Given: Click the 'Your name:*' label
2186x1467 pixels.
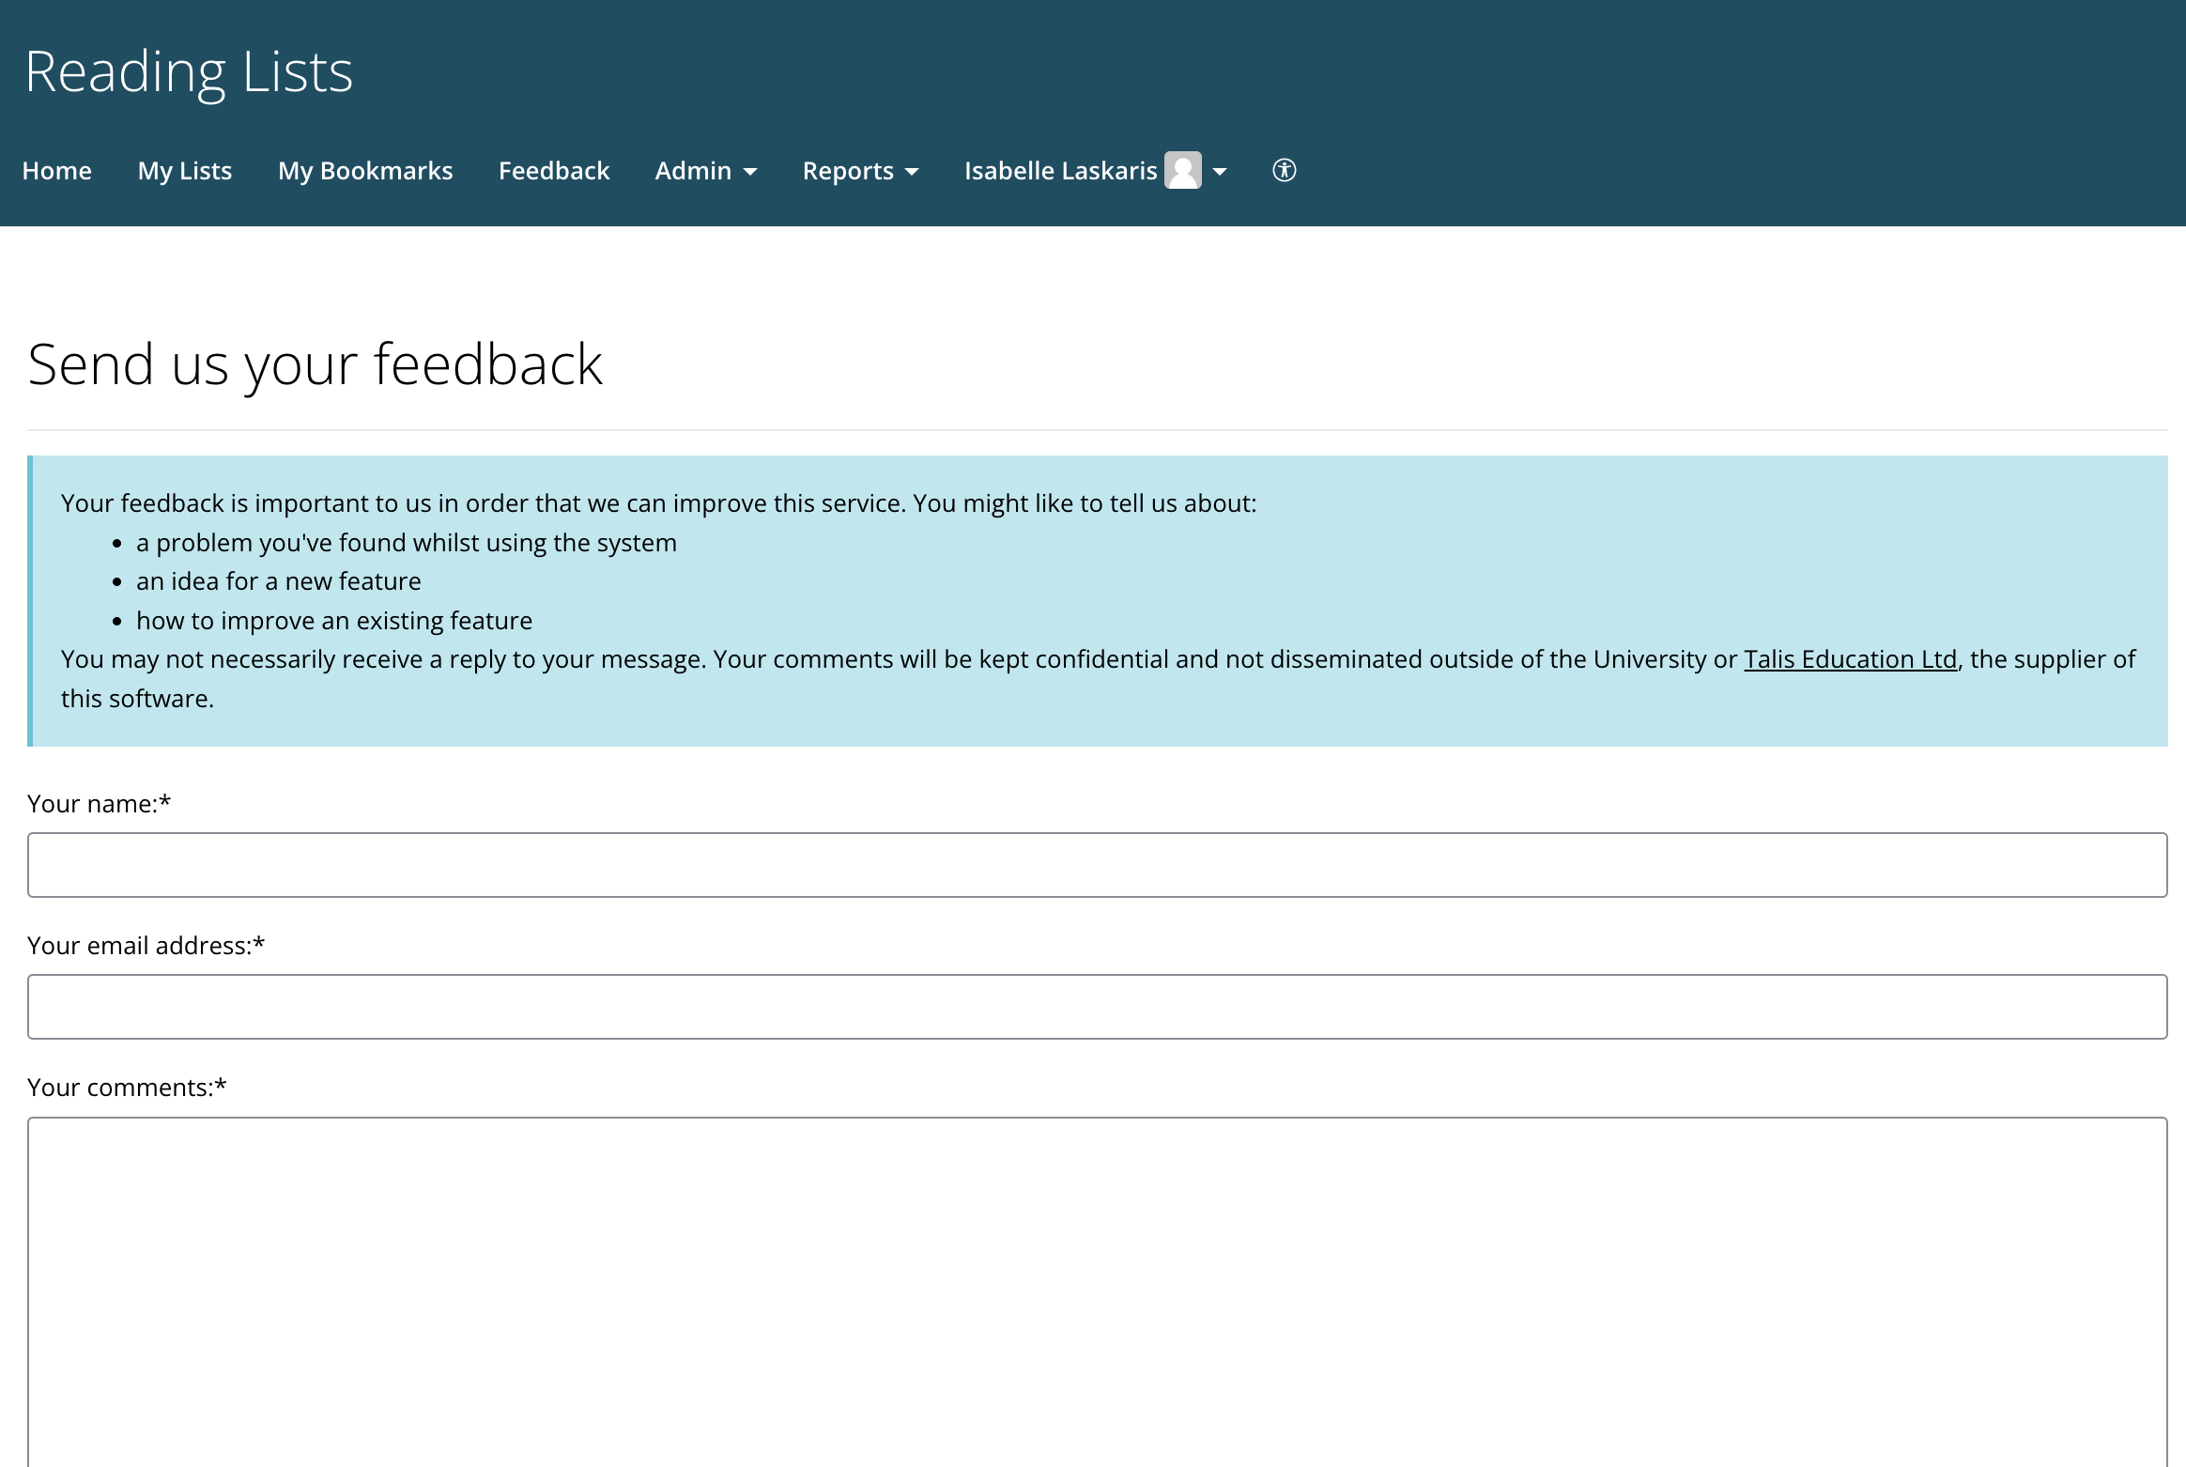Looking at the screenshot, I should click(99, 804).
